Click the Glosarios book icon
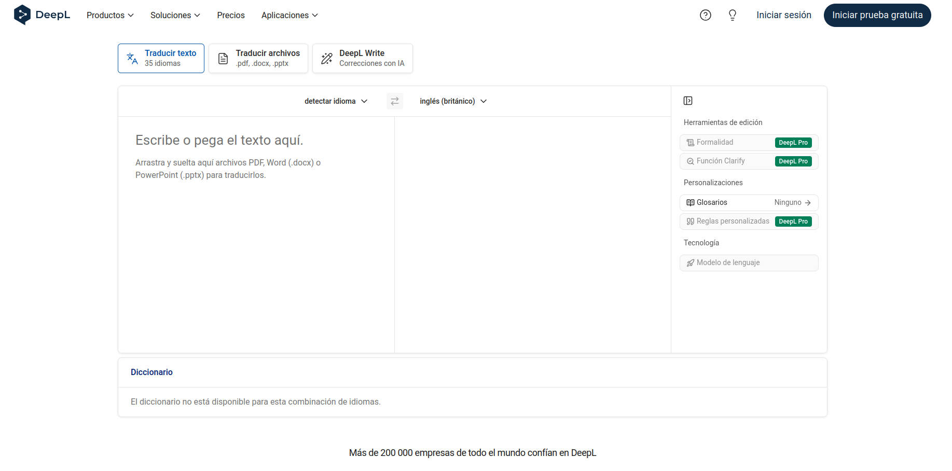This screenshot has height=471, width=952. pos(690,203)
